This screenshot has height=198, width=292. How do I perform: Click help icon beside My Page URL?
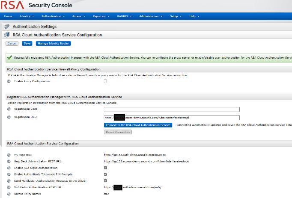pos(9,154)
